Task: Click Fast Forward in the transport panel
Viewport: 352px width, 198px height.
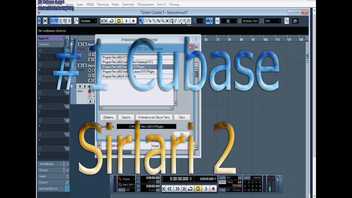Action: click(177, 189)
